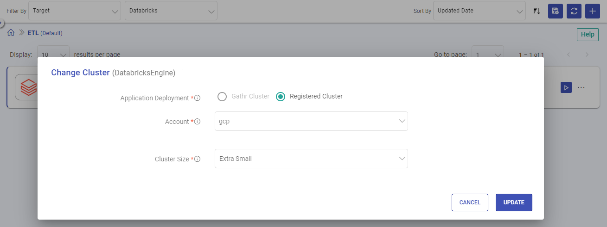Select the Gathr Cluster radio option
The image size is (607, 227).
point(222,97)
